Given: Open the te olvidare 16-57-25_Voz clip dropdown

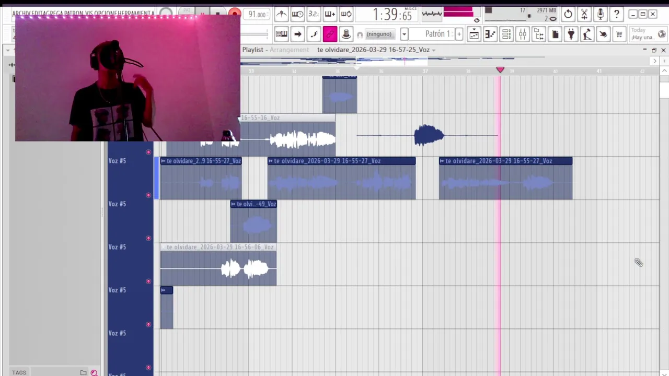Looking at the screenshot, I should [433, 50].
